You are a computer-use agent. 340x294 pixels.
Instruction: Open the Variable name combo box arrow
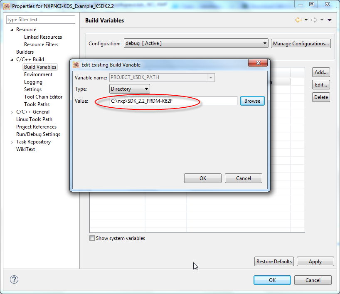(x=211, y=77)
